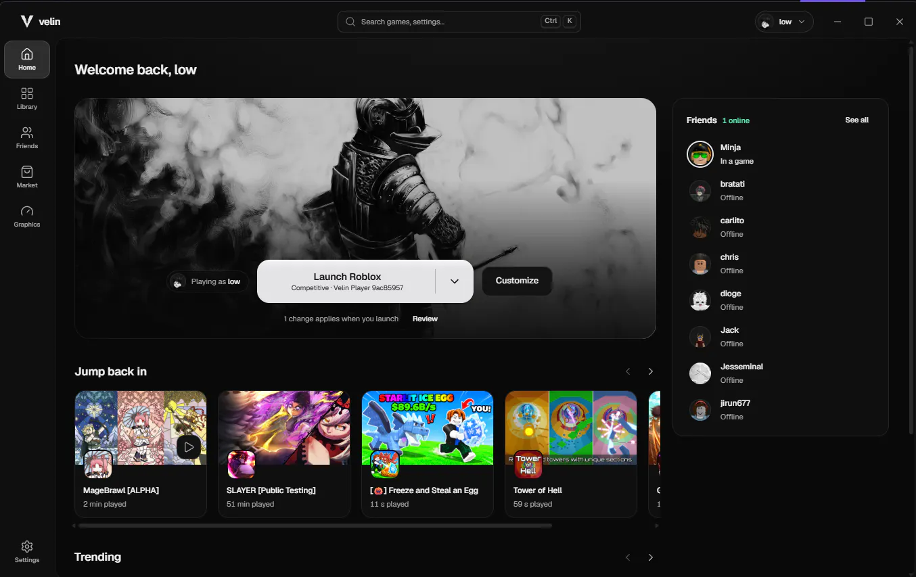The height and width of the screenshot is (577, 916).
Task: Click the bratati friend avatar
Action: 700,191
